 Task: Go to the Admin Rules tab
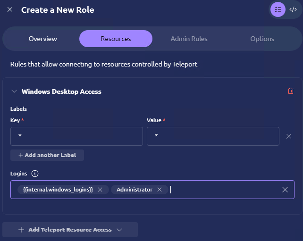click(x=189, y=39)
